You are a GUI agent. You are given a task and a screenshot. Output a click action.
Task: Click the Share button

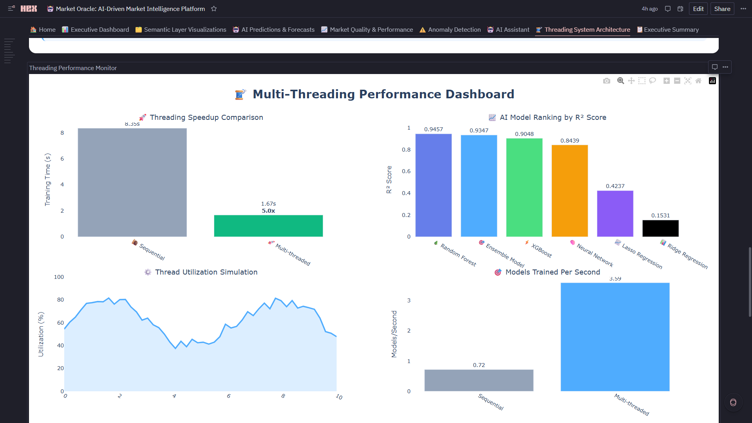click(x=722, y=9)
